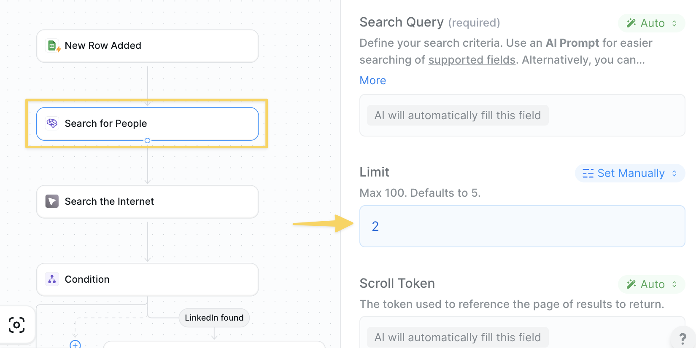Image resolution: width=696 pixels, height=348 pixels.
Task: Click the cursor icon on Search the Internet
Action: (x=52, y=201)
